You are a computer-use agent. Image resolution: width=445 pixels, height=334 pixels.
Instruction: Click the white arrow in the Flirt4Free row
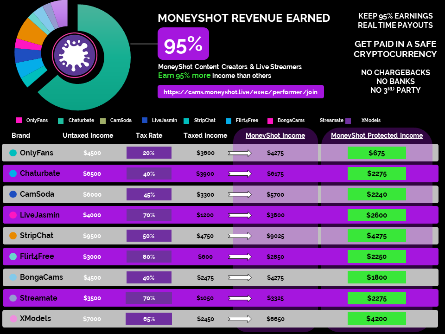pos(240,257)
